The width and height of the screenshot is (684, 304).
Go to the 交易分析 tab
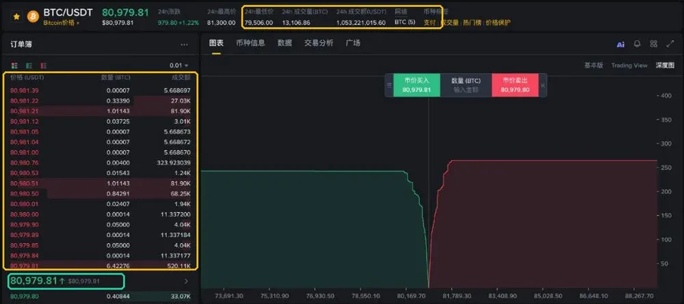pyautogui.click(x=319, y=43)
